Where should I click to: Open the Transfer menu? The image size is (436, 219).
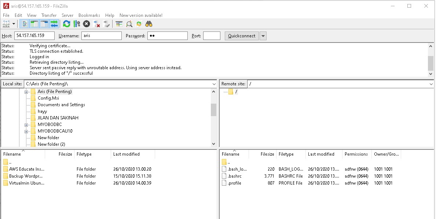(x=49, y=15)
